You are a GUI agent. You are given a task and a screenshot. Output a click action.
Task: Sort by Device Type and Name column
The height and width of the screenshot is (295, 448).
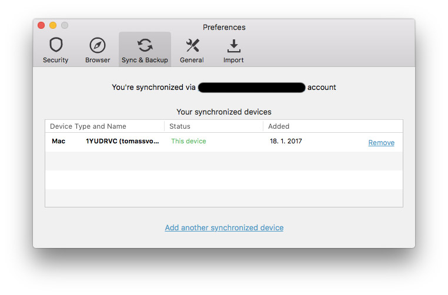[x=88, y=126]
